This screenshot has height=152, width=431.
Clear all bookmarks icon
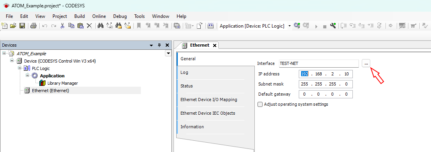click(166, 26)
